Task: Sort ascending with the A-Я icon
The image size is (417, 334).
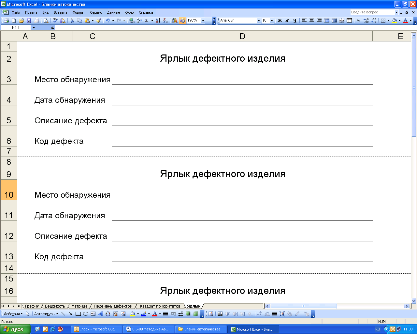Action: point(158,21)
